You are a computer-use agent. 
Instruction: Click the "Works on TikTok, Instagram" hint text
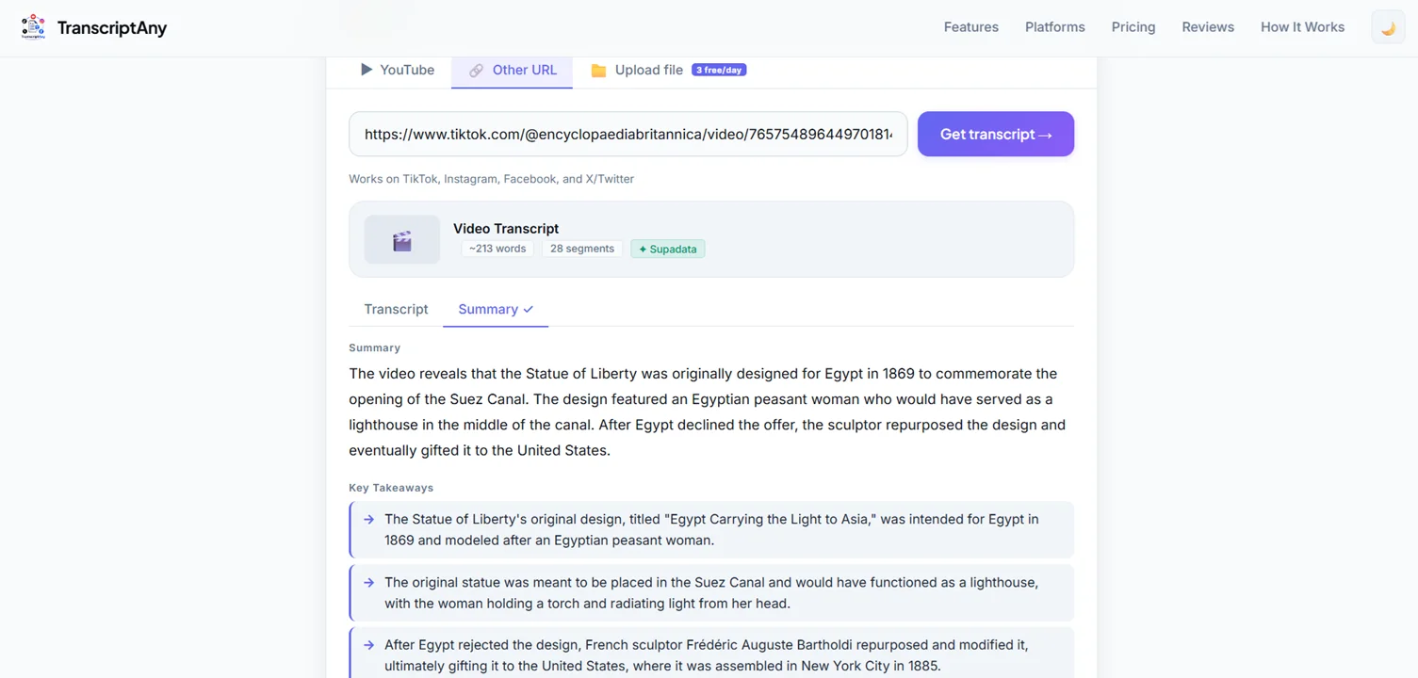coord(491,179)
